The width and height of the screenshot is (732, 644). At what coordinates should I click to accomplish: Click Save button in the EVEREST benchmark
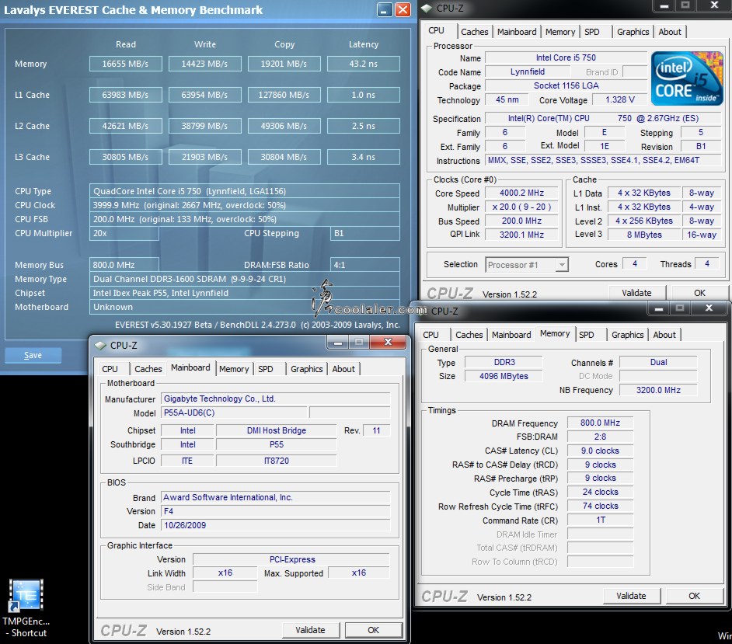coord(33,355)
